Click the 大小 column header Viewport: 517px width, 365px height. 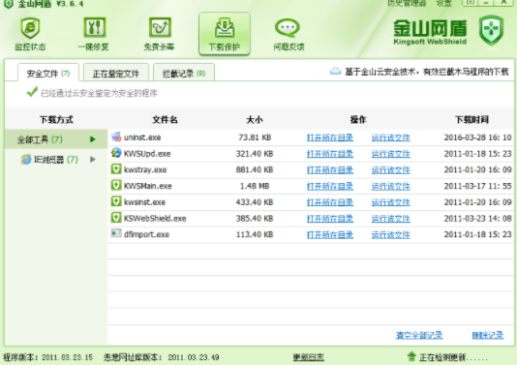coord(255,119)
